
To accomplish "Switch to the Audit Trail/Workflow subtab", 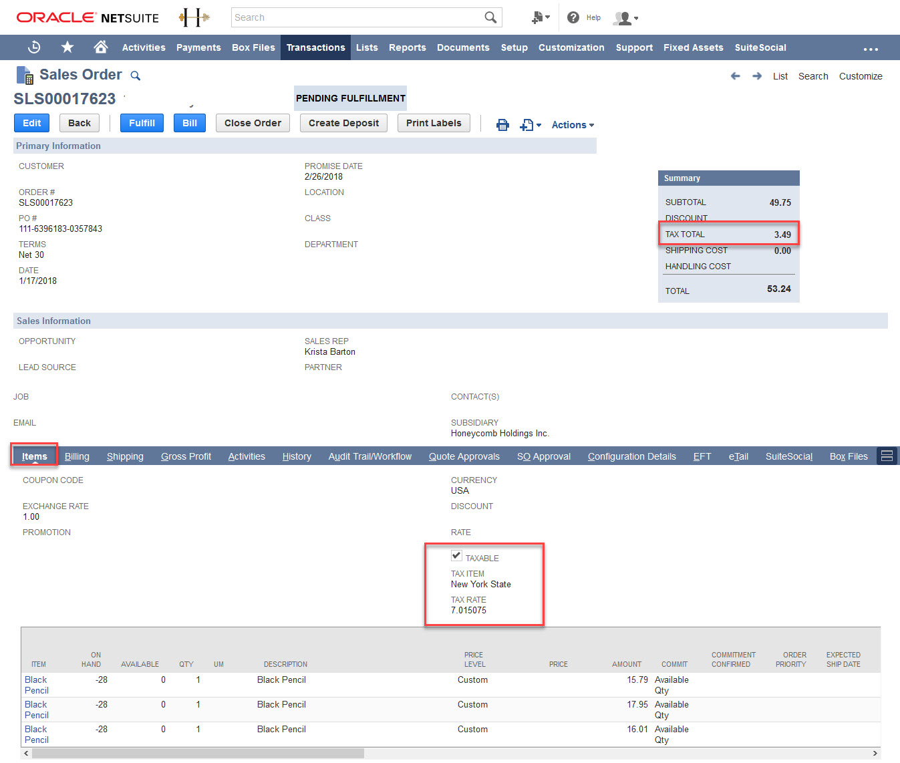I will pos(370,456).
